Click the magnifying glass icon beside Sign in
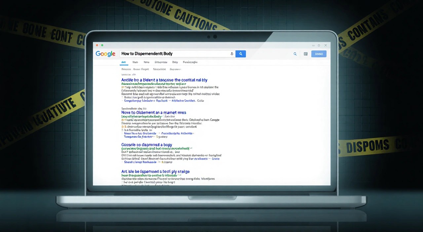The width and height of the screenshot is (423, 232). 295,54
